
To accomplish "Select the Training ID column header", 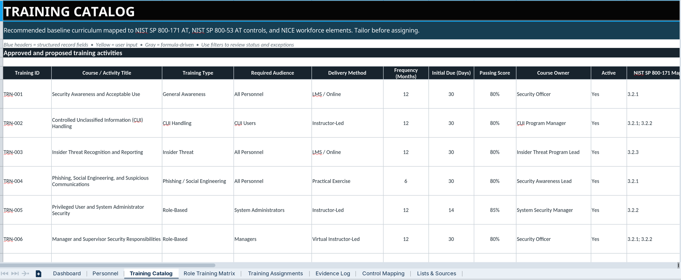I will 27,73.
